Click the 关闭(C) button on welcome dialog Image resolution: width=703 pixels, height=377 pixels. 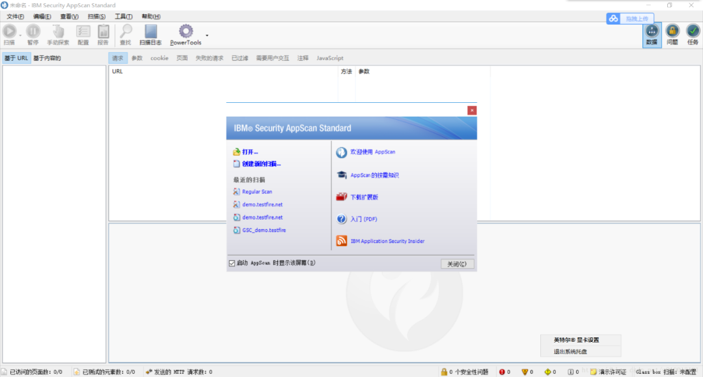456,264
